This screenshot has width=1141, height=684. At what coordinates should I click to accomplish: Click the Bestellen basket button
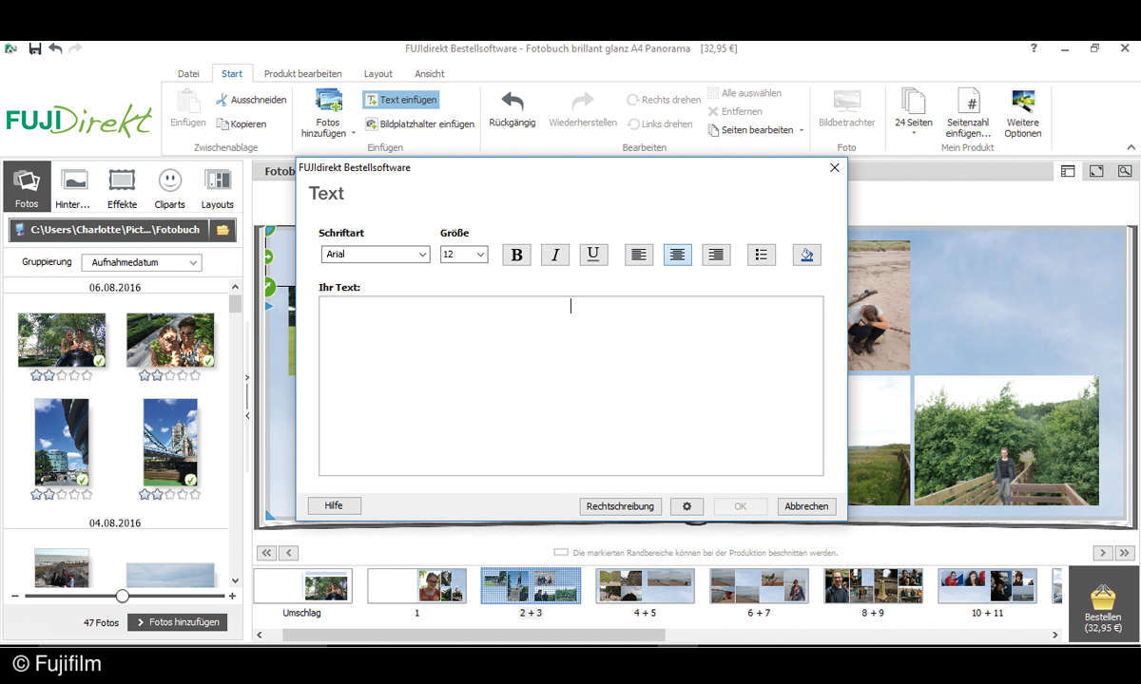click(1103, 605)
